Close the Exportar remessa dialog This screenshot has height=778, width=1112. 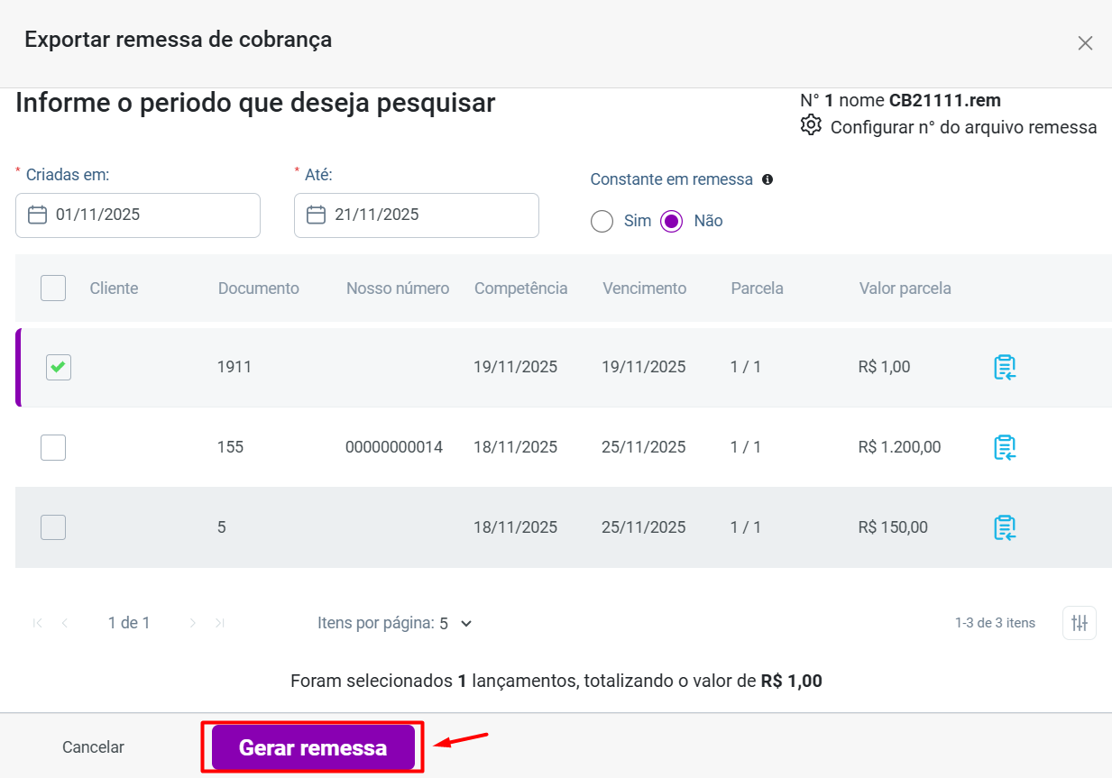[1085, 43]
